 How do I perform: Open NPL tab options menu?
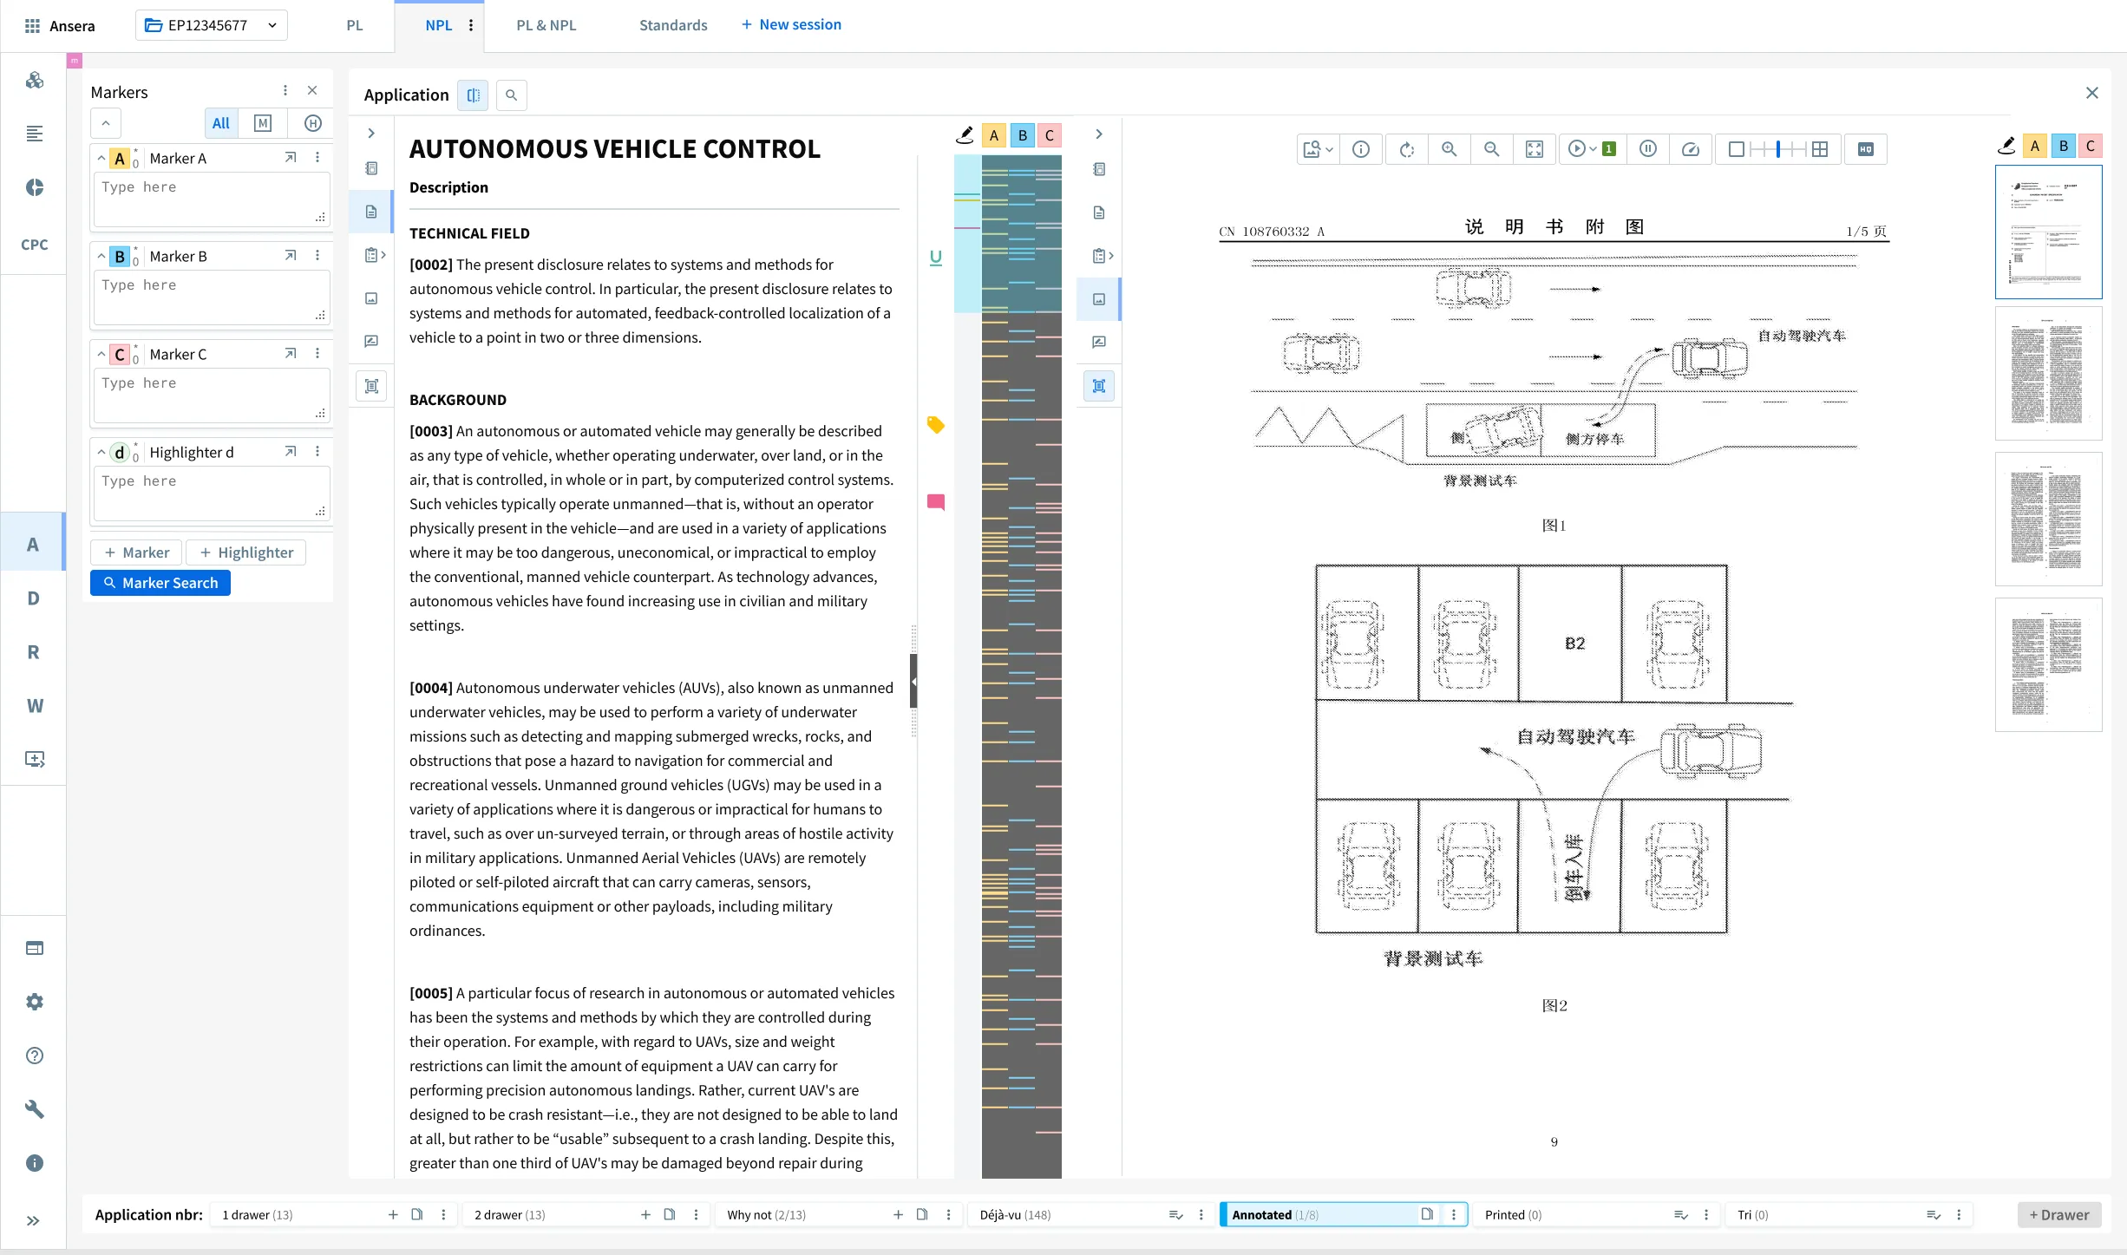tap(471, 25)
